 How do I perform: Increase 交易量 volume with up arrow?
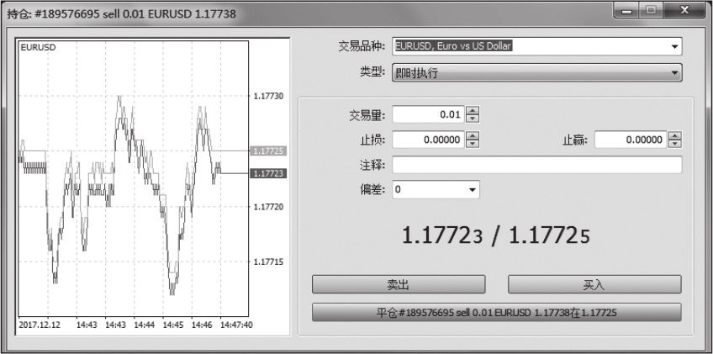[x=473, y=110]
